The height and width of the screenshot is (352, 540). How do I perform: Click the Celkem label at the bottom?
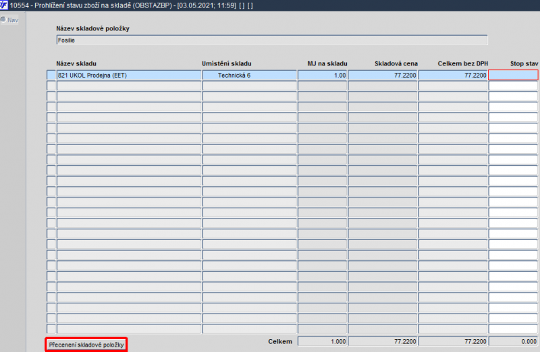(x=280, y=341)
